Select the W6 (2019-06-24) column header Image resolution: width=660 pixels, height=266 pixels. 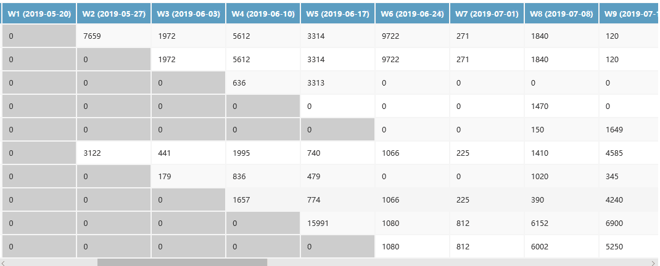coord(413,14)
